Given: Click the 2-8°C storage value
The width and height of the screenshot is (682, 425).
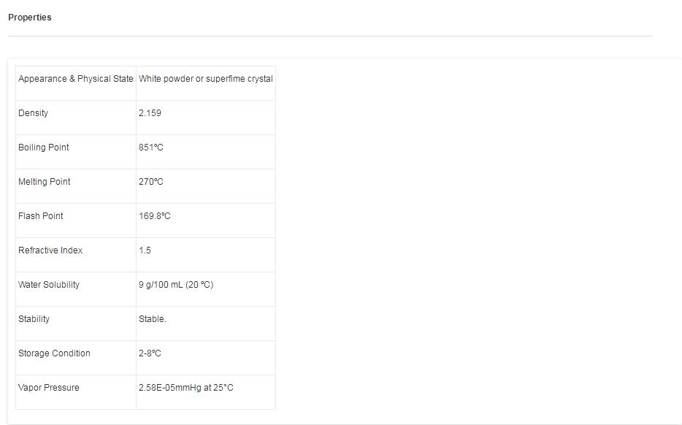Looking at the screenshot, I should point(150,353).
